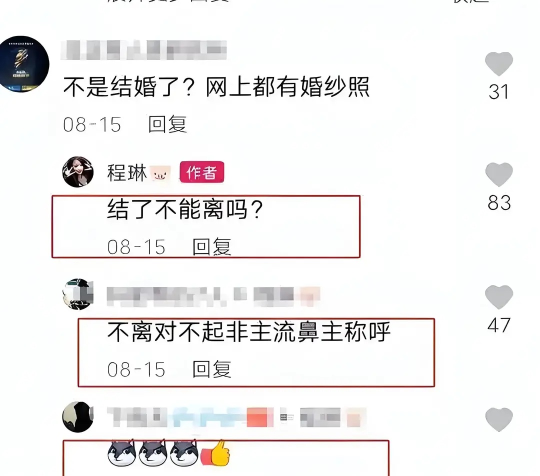Image resolution: width=540 pixels, height=476 pixels.
Task: Open avatar of the husky emoji commenter
Action: coord(78,417)
